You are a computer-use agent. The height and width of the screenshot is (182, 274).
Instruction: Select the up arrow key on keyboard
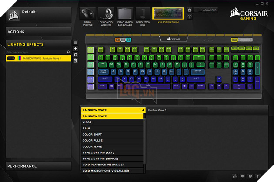coord(219,79)
